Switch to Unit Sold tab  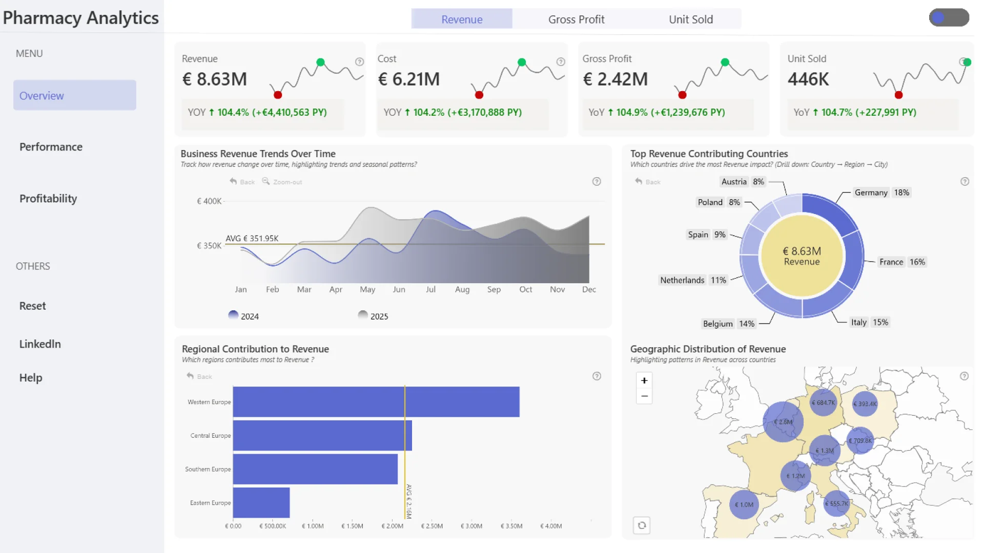[x=690, y=19]
